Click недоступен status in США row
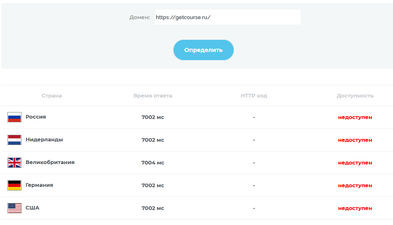The height and width of the screenshot is (225, 393). pyautogui.click(x=355, y=208)
